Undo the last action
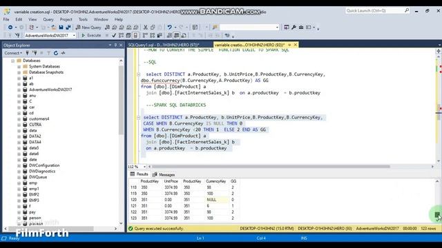This screenshot has height=248, width=442. pyautogui.click(x=169, y=28)
